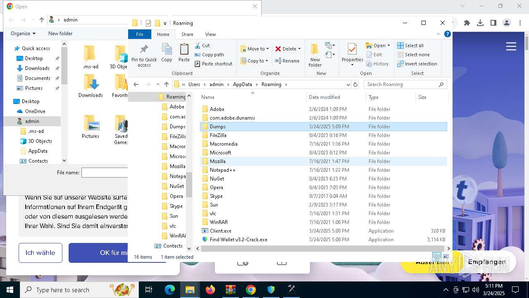529x298 pixels.
Task: Open Firefox from the taskbar
Action: 210,290
